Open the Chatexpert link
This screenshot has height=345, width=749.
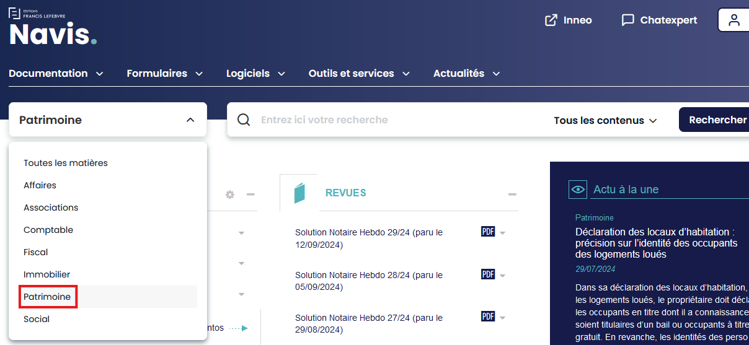[659, 20]
